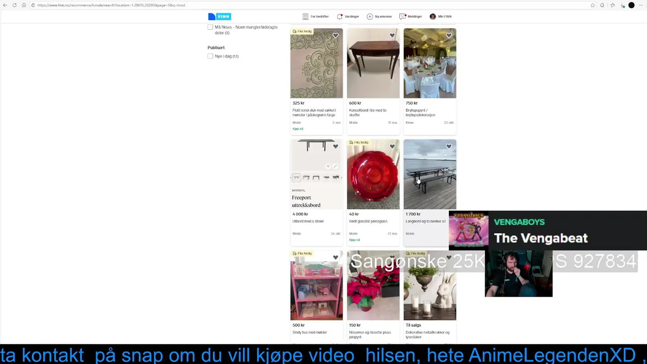This screenshot has width=647, height=364.
Task: Bookmark this page with the star icon
Action: pyautogui.click(x=592, y=5)
